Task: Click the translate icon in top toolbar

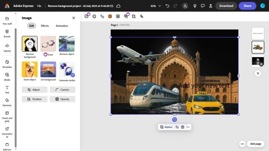Action: pos(142,16)
